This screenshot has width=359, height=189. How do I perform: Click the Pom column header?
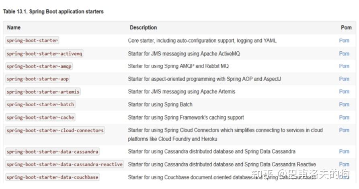(x=346, y=27)
